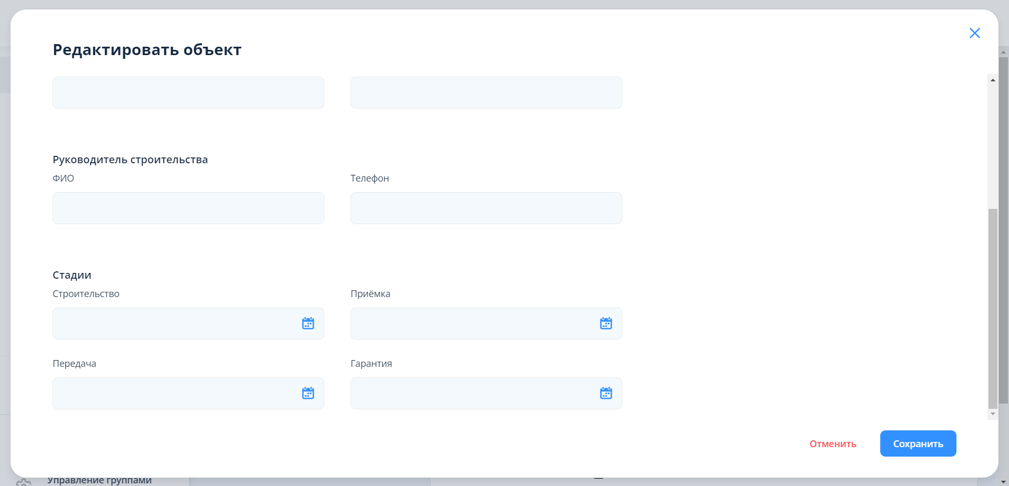Viewport: 1009px width, 486px height.
Task: Close the Редактировать объект dialog with X
Action: click(974, 33)
